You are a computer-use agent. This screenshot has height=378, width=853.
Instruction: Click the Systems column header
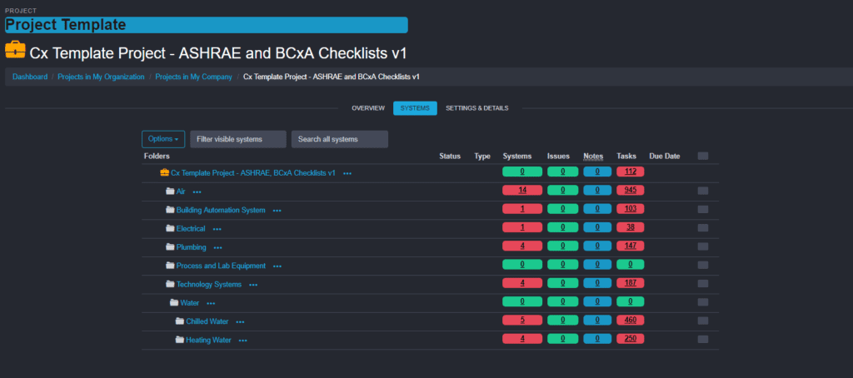coord(517,156)
